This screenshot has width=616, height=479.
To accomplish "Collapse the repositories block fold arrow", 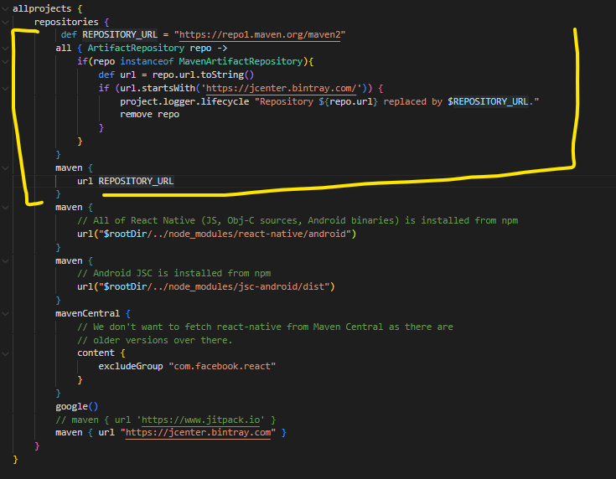I will coord(5,22).
